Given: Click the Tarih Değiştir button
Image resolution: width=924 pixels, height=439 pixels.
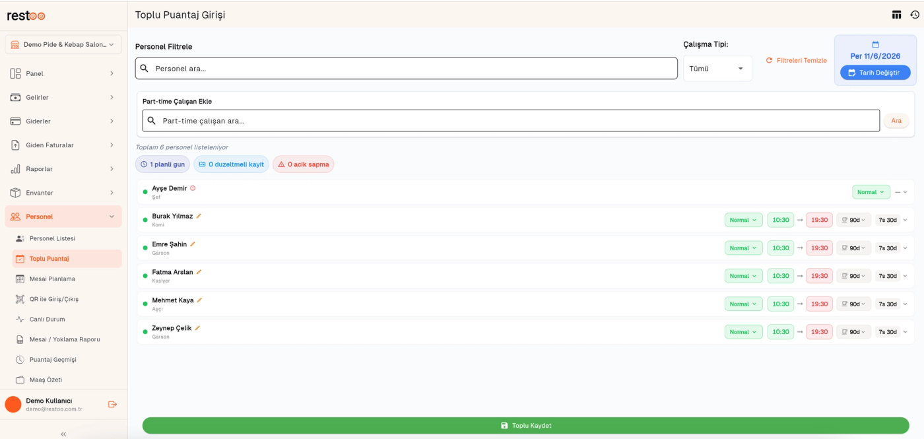Looking at the screenshot, I should [875, 73].
